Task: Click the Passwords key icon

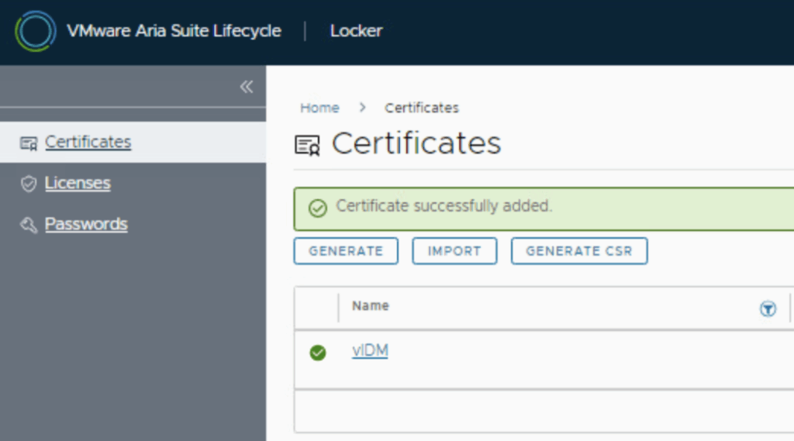Action: (x=29, y=225)
